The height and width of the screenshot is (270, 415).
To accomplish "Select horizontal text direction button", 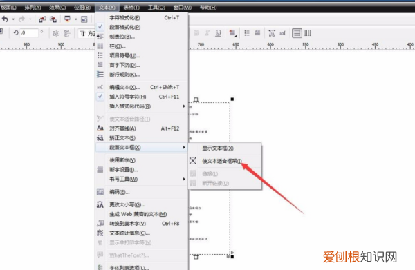I will point(297,33).
